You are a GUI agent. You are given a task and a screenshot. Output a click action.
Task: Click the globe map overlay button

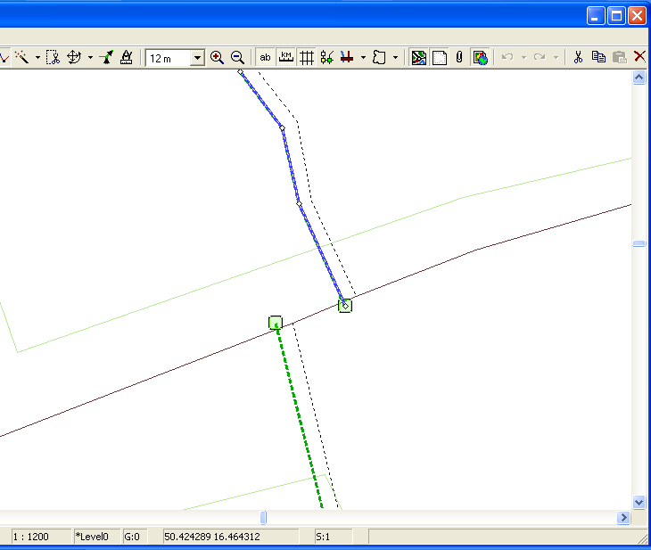tap(480, 57)
